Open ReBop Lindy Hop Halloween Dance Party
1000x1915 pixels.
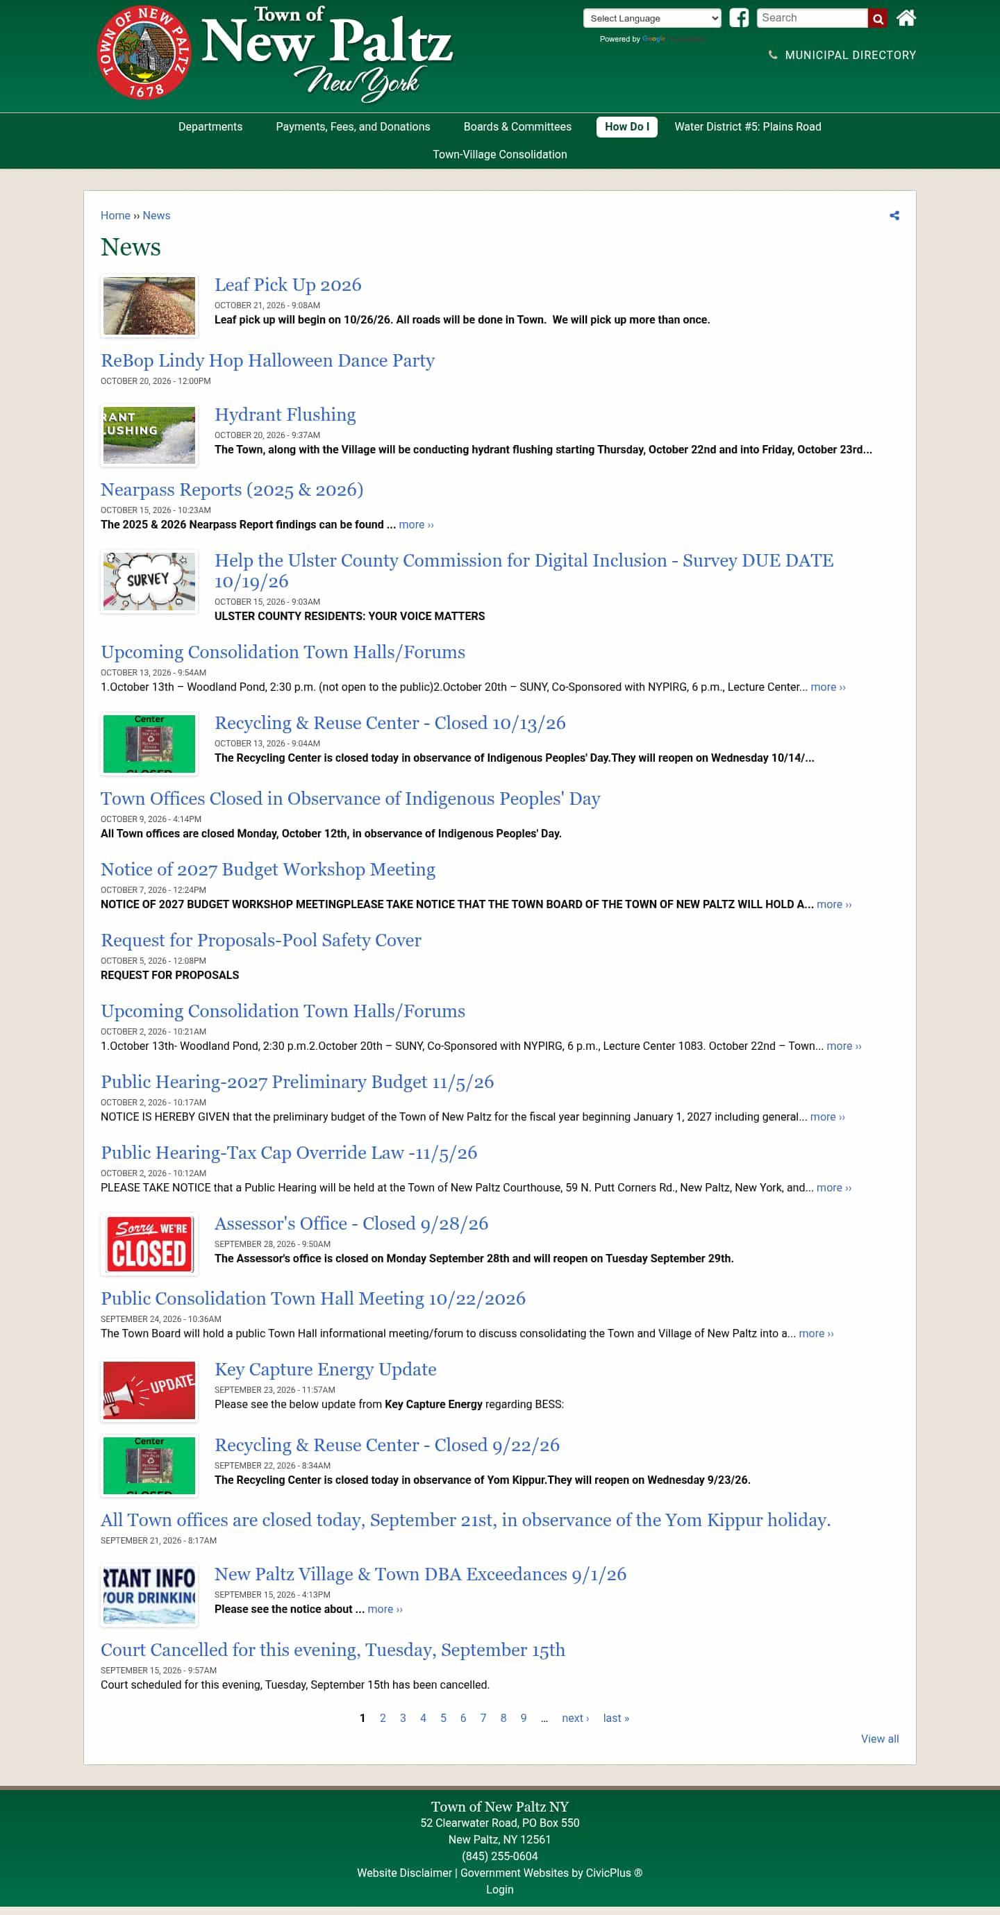267,360
